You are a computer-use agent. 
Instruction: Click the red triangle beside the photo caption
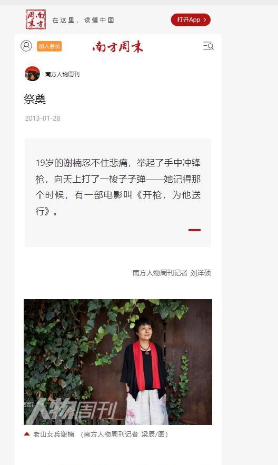27,434
